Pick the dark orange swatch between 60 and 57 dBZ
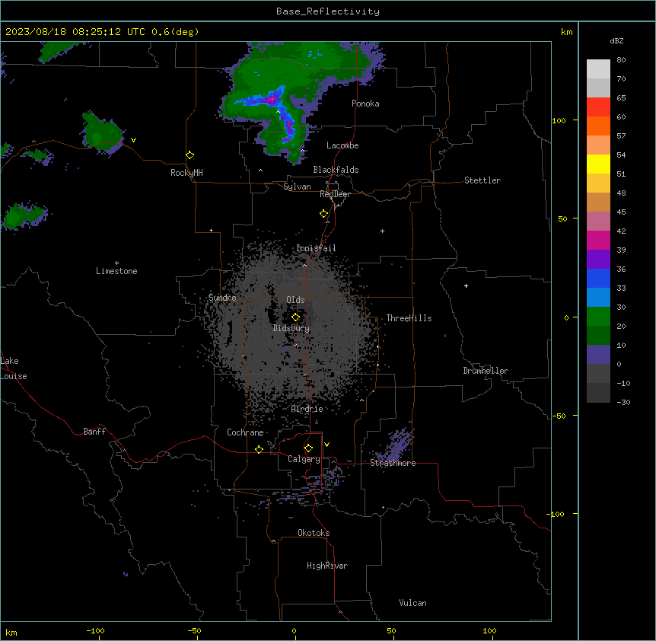The image size is (656, 641). pos(598,126)
